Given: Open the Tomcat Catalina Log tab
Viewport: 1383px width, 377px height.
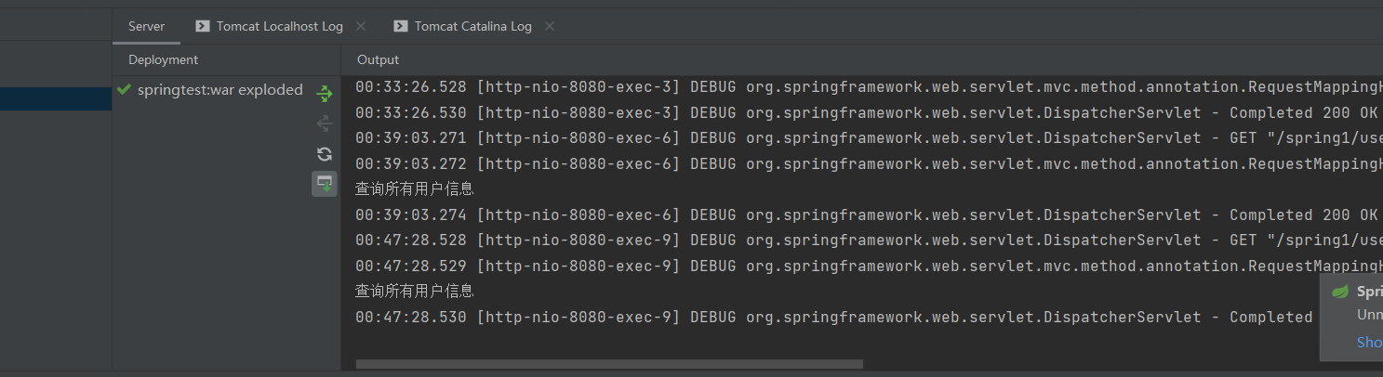Looking at the screenshot, I should pos(473,26).
